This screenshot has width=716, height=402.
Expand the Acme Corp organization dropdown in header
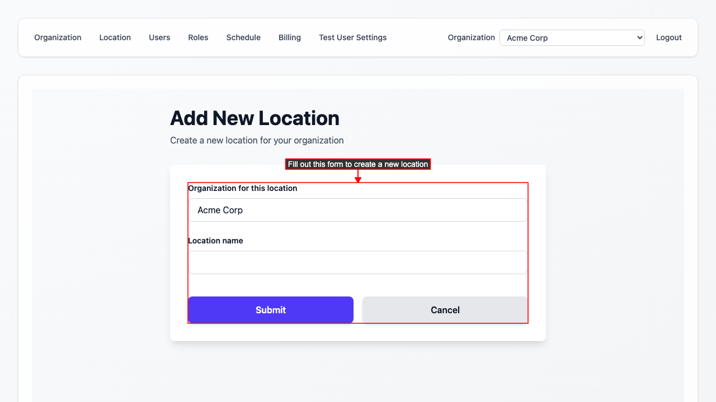pos(572,38)
